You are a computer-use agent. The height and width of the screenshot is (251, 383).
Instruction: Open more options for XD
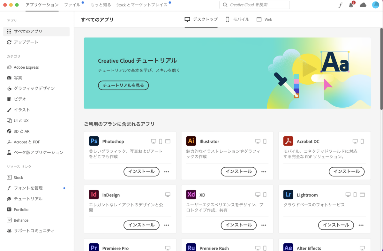264,225
